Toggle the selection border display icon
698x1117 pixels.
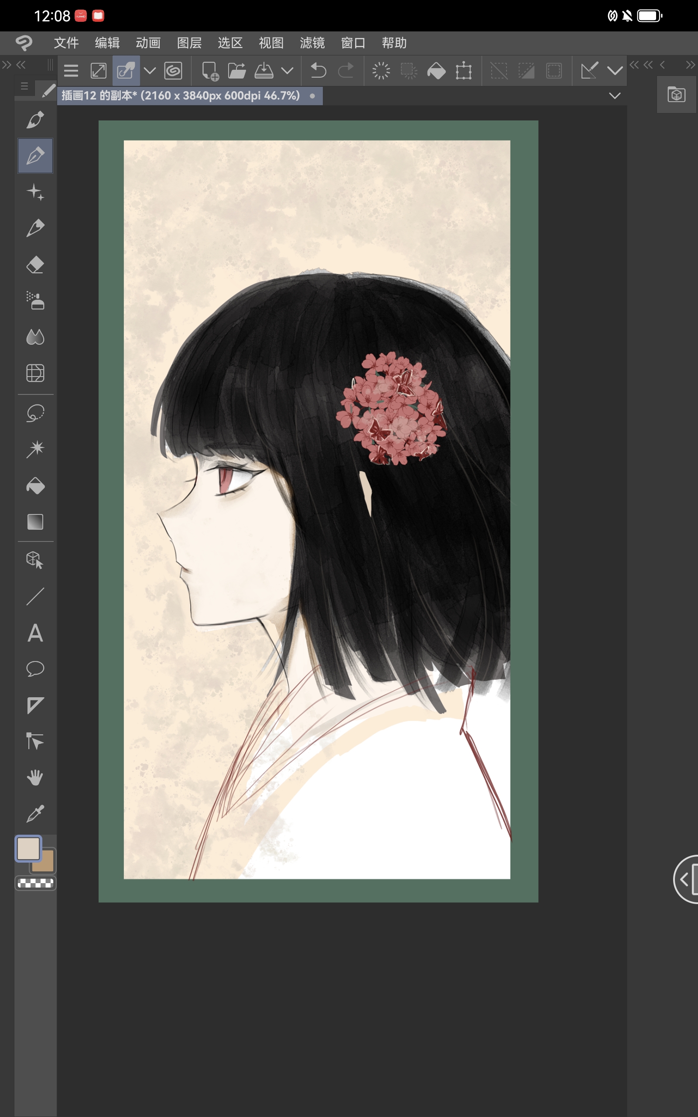554,71
